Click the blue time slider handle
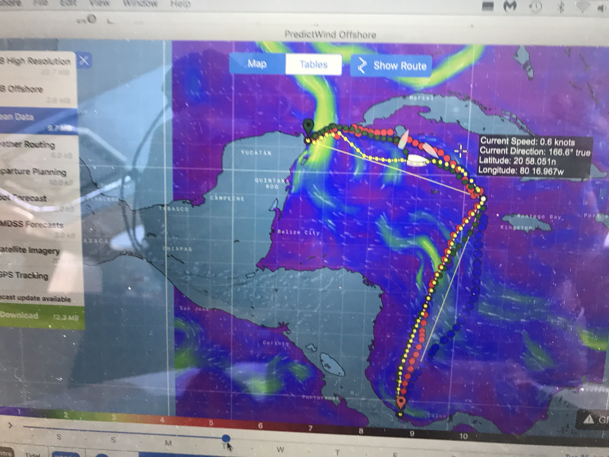The width and height of the screenshot is (609, 457). click(x=226, y=438)
